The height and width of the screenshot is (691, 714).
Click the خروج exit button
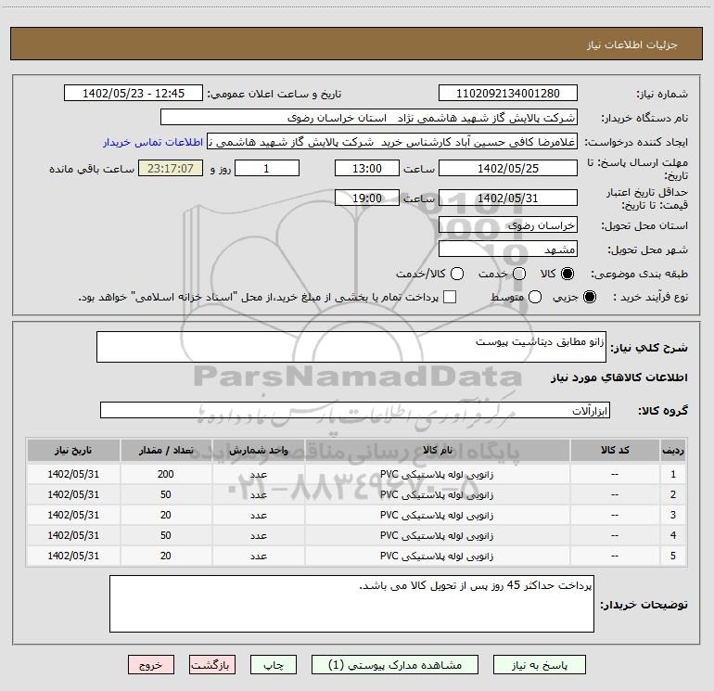[151, 665]
